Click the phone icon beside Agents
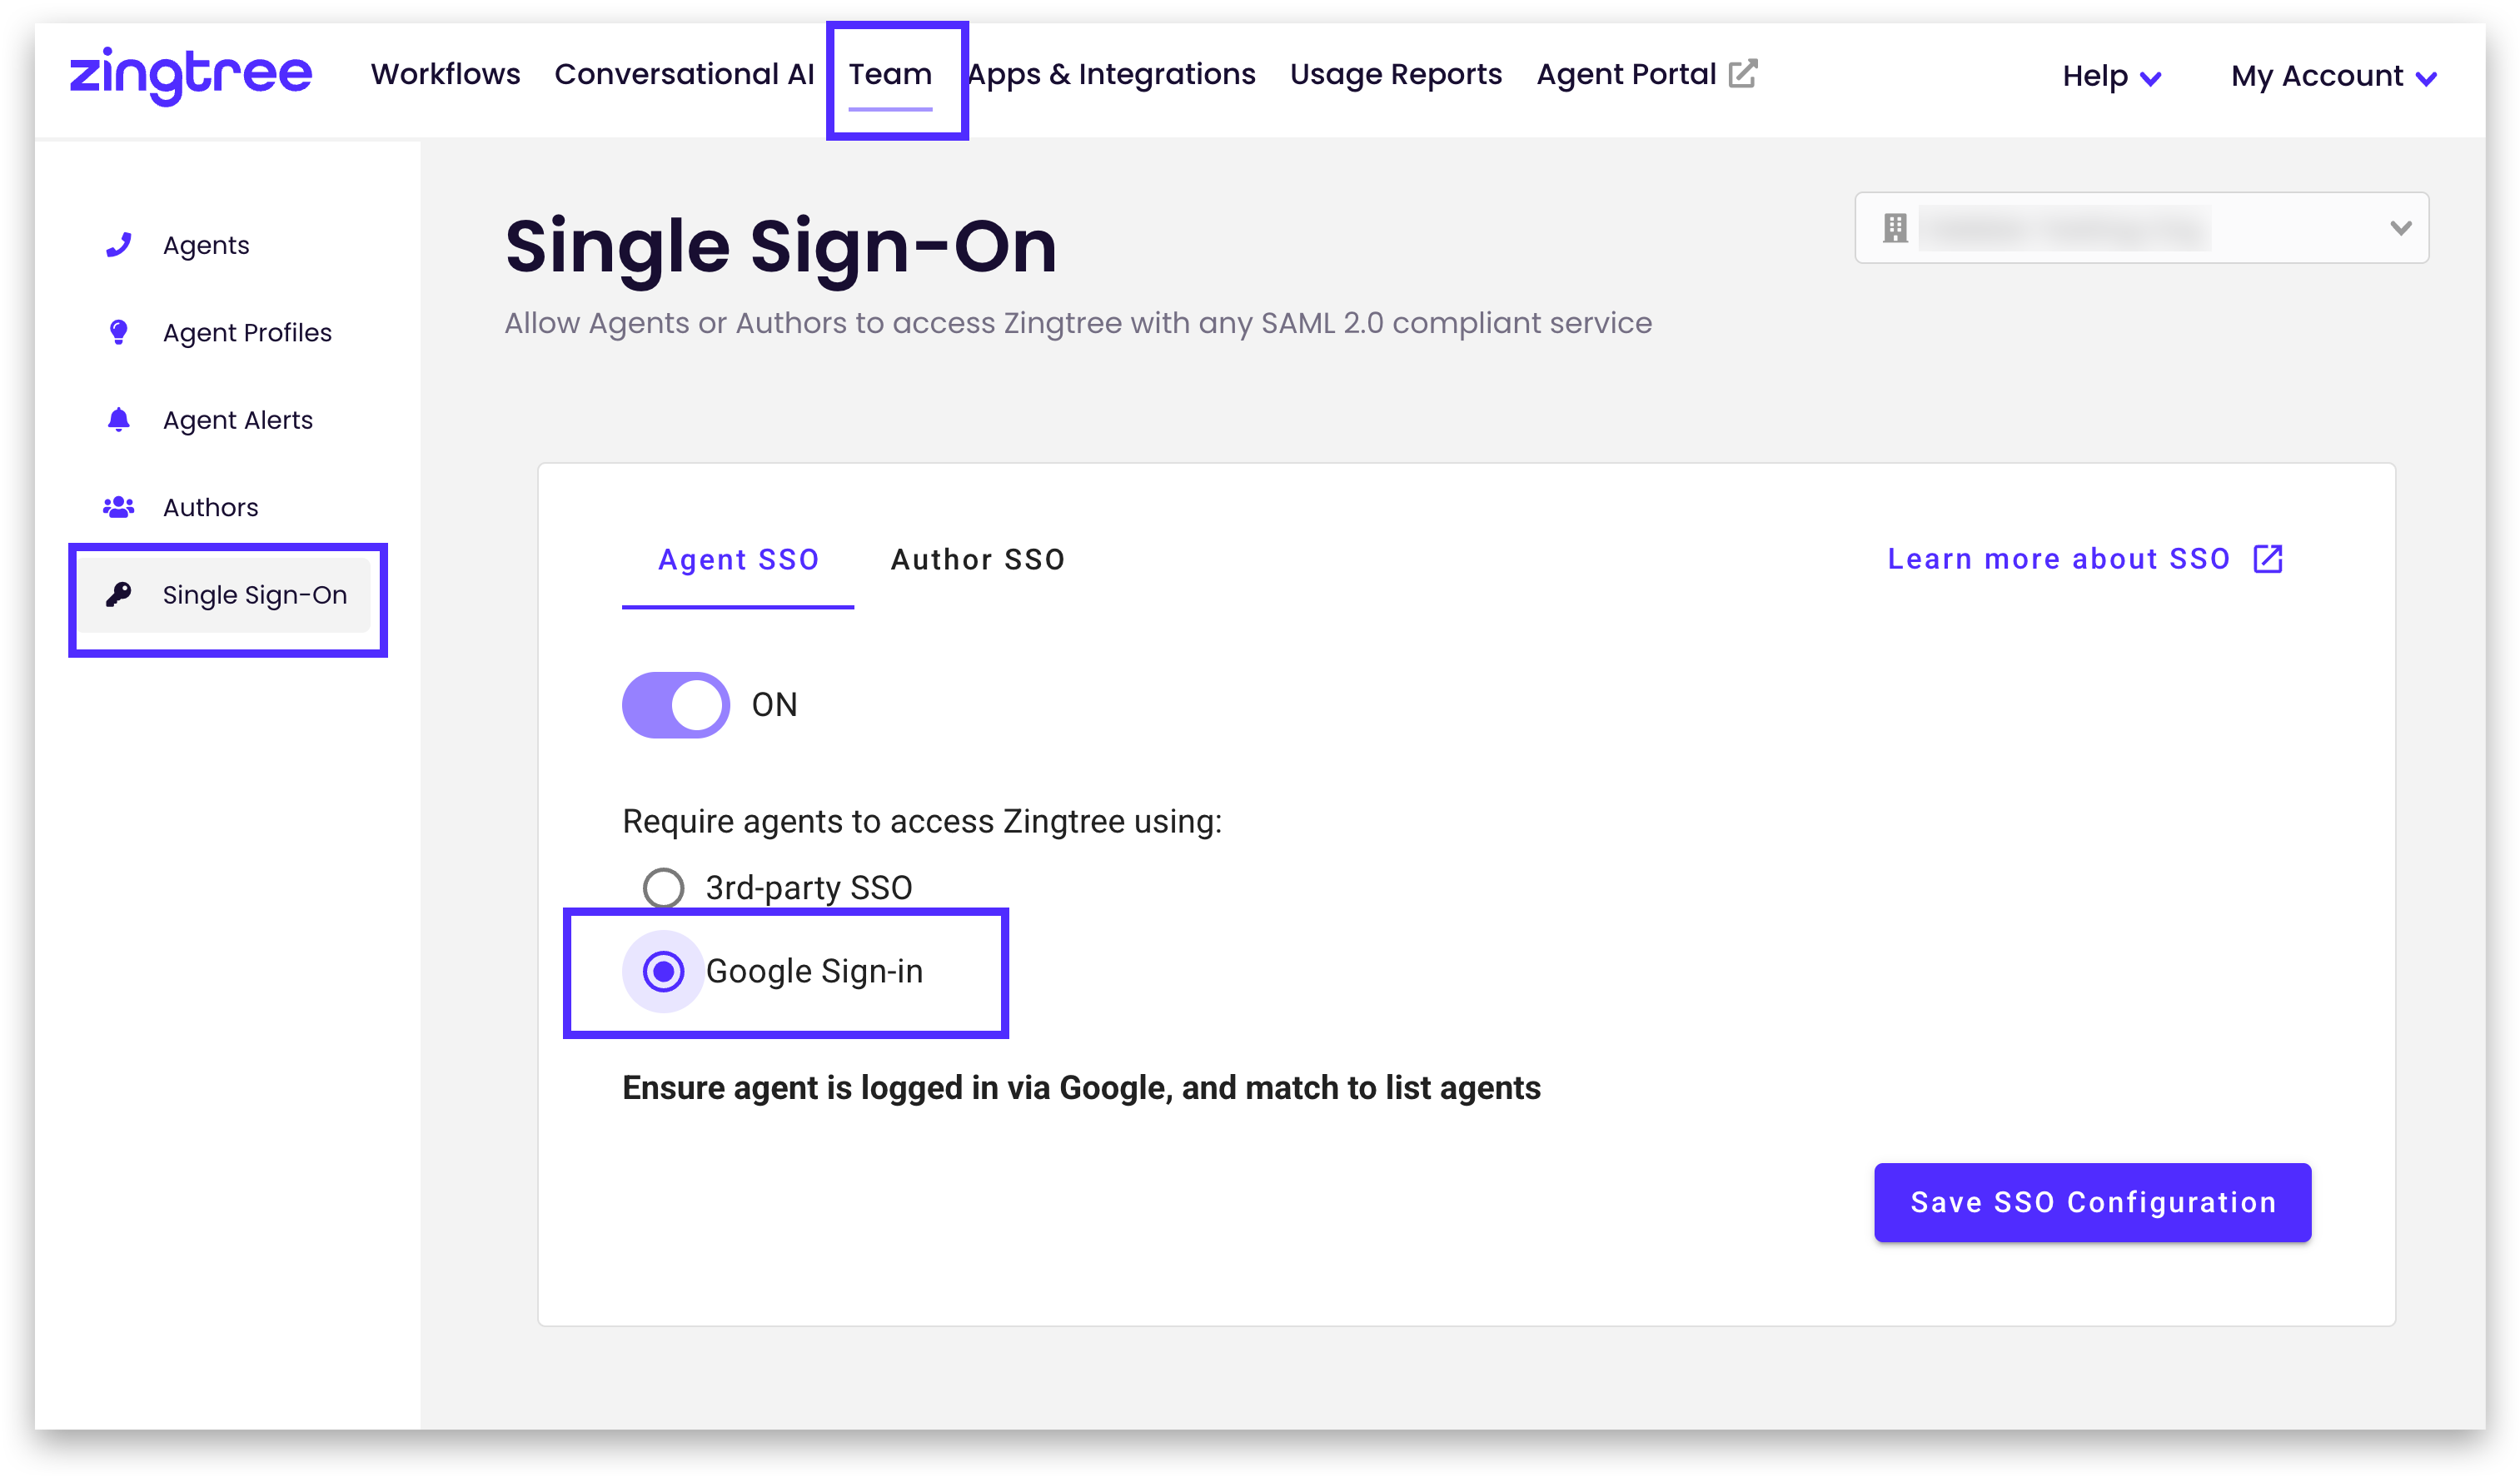 tap(119, 245)
